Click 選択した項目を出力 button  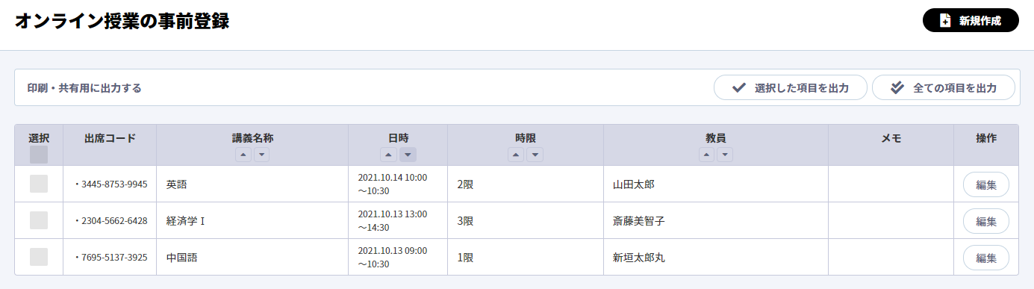[x=791, y=87]
